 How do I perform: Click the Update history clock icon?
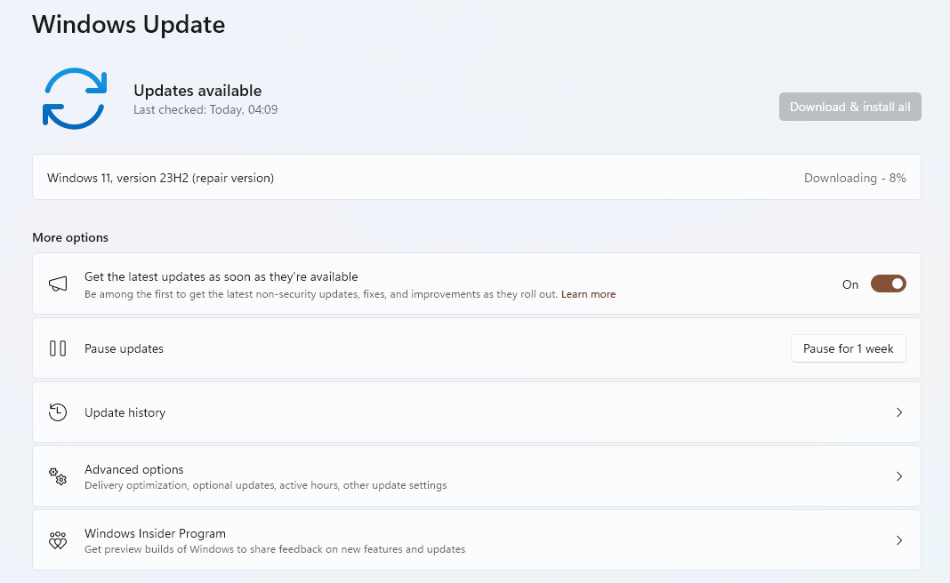(58, 412)
